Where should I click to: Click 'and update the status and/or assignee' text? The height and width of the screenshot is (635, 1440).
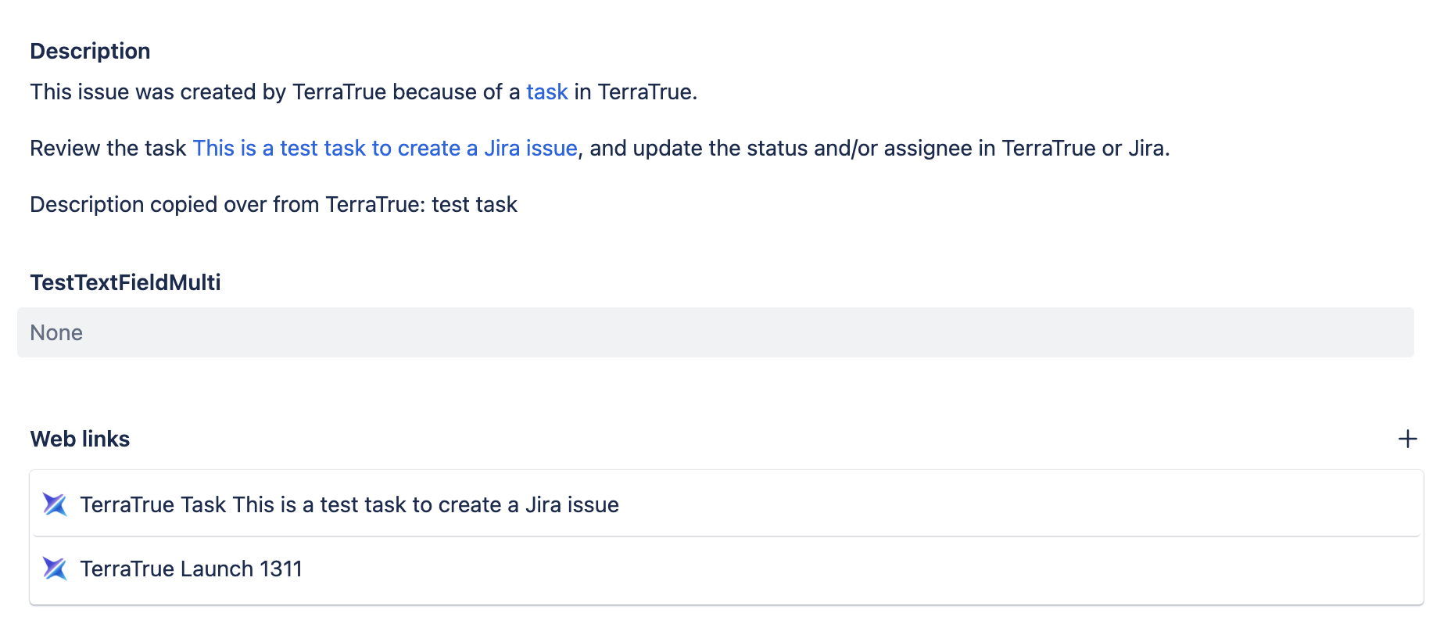tap(780, 149)
